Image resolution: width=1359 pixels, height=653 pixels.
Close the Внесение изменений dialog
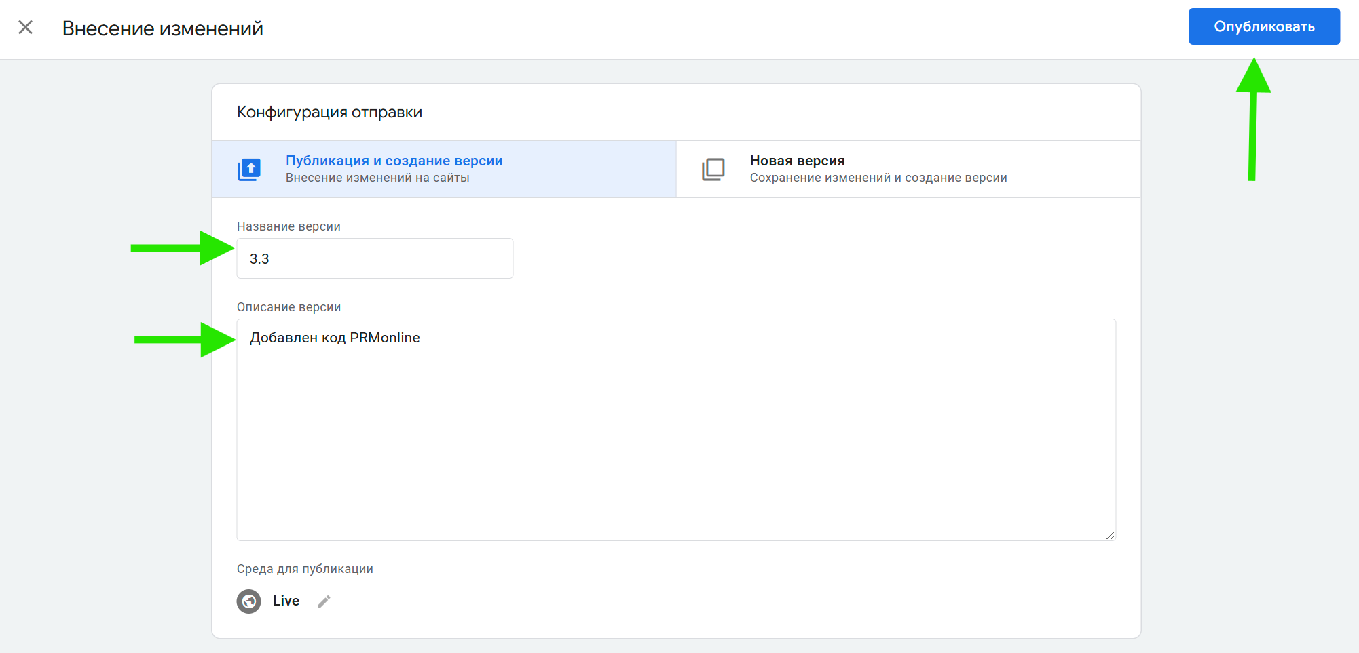tap(25, 27)
